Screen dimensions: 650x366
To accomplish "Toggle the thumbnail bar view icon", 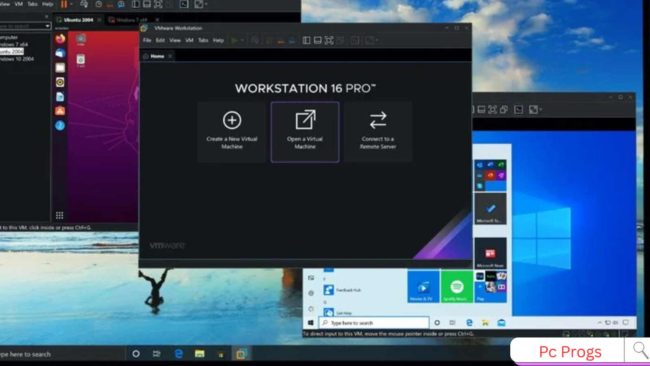I will [x=318, y=40].
